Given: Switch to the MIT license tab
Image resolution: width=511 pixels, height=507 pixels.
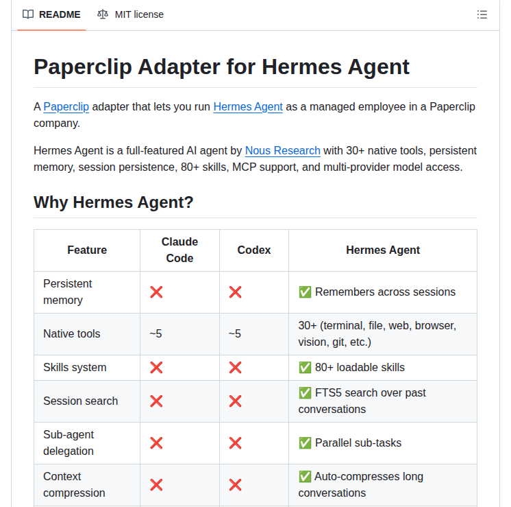Looking at the screenshot, I should click(x=130, y=14).
